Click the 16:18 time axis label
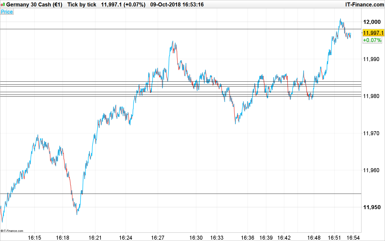Image resolution: width=385 pixels, height=241 pixels. (63, 238)
